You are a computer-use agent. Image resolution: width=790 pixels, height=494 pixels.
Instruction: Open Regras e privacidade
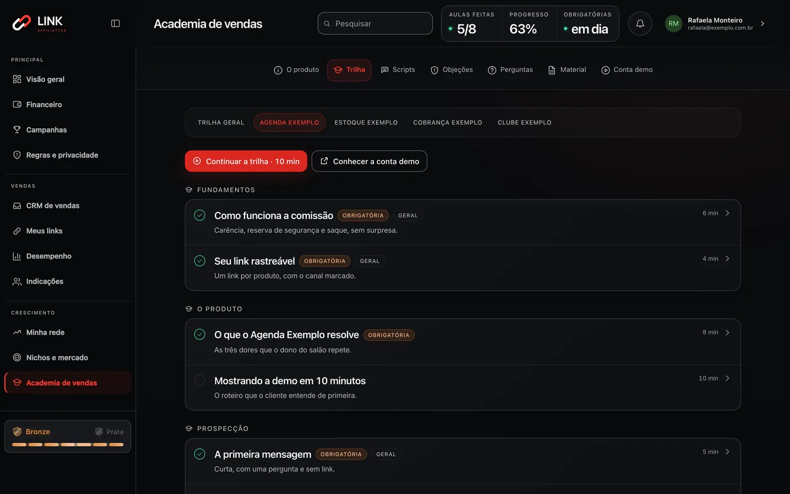coord(68,155)
